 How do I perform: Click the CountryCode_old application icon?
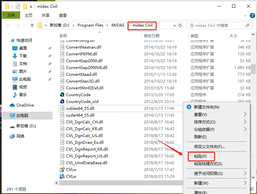62,101
